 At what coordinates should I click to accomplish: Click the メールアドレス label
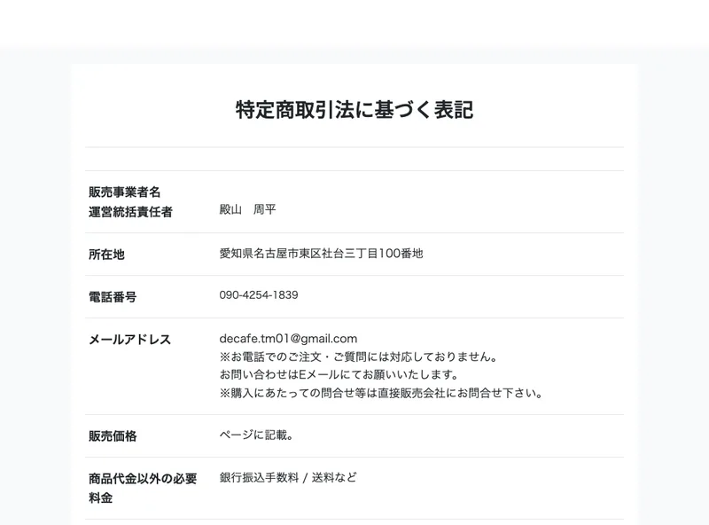pos(129,340)
